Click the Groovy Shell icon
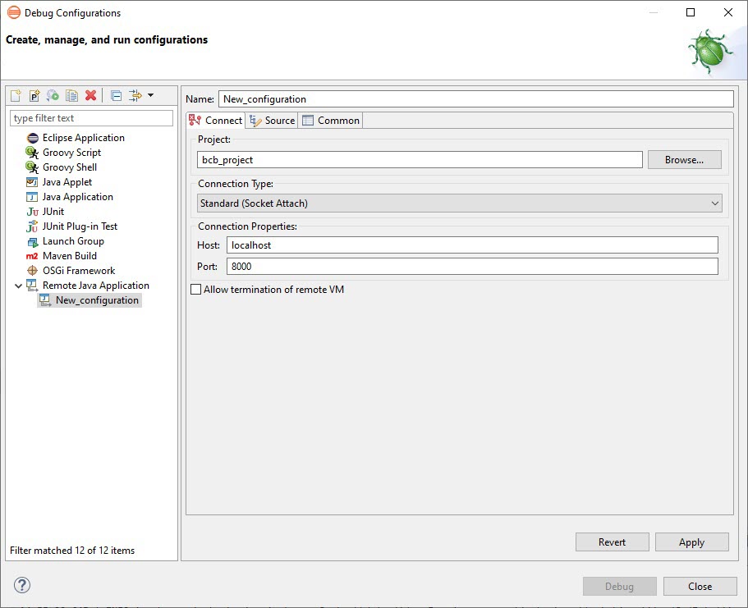The height and width of the screenshot is (608, 748). pos(32,167)
